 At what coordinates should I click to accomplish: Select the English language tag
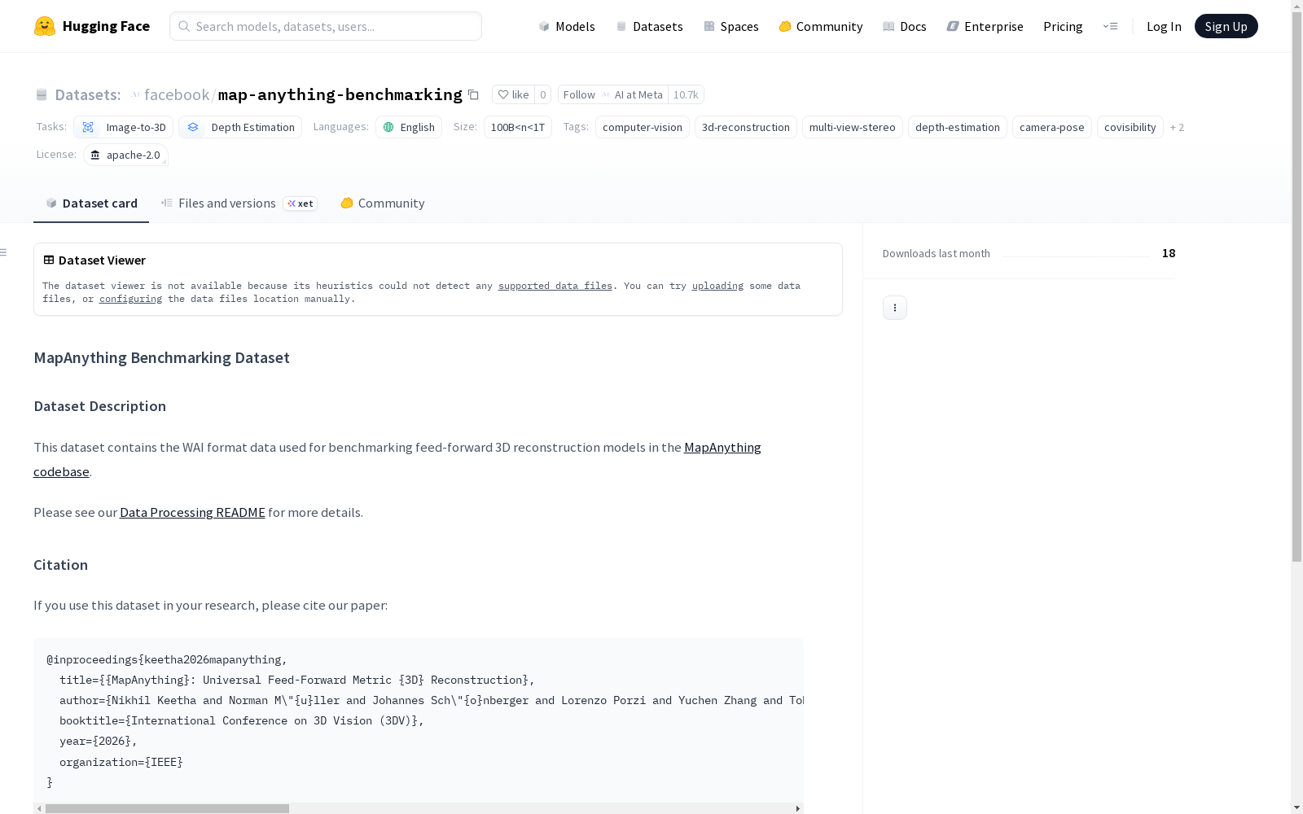coord(409,127)
